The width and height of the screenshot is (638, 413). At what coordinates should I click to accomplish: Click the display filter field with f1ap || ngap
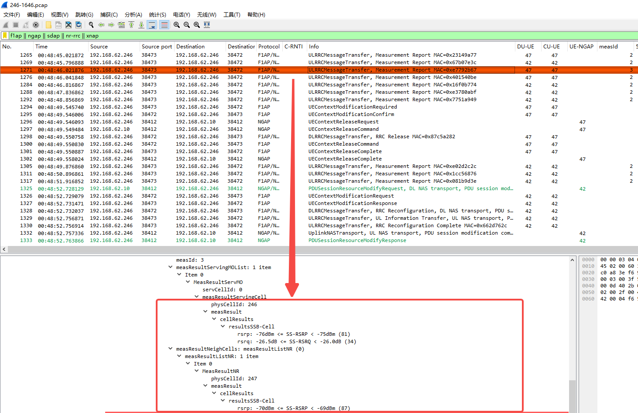[323, 36]
